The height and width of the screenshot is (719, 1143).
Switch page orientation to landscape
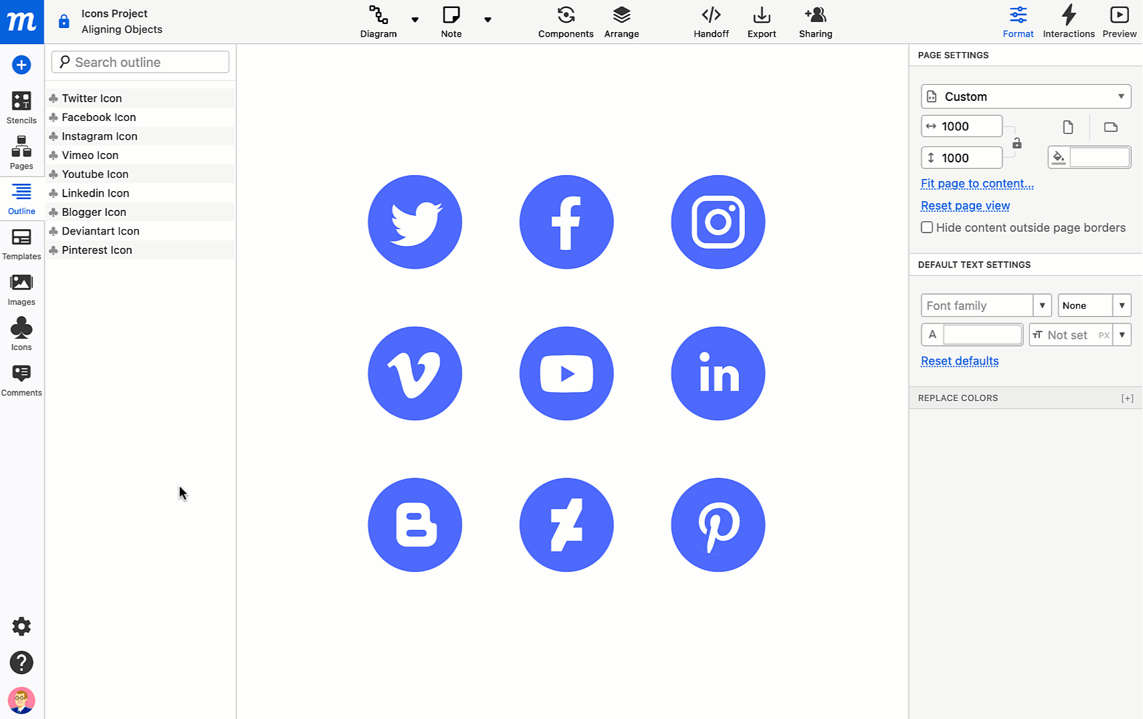tap(1110, 126)
